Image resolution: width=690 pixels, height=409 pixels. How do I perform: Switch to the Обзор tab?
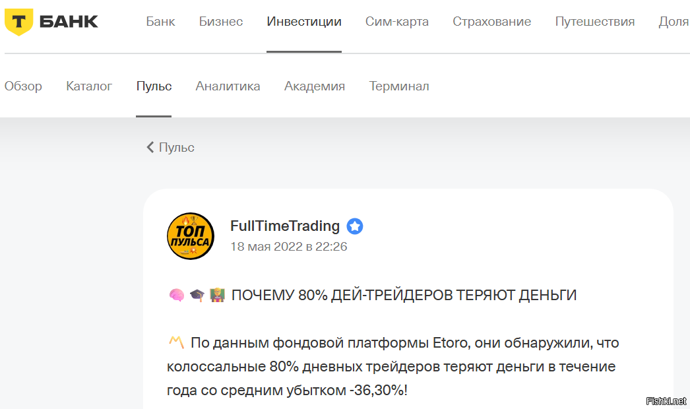pos(23,86)
